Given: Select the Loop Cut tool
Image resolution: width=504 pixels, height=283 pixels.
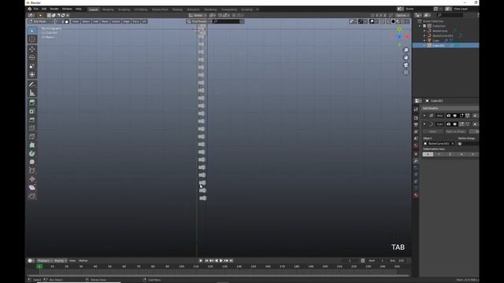Looking at the screenshot, I should pos(32,128).
